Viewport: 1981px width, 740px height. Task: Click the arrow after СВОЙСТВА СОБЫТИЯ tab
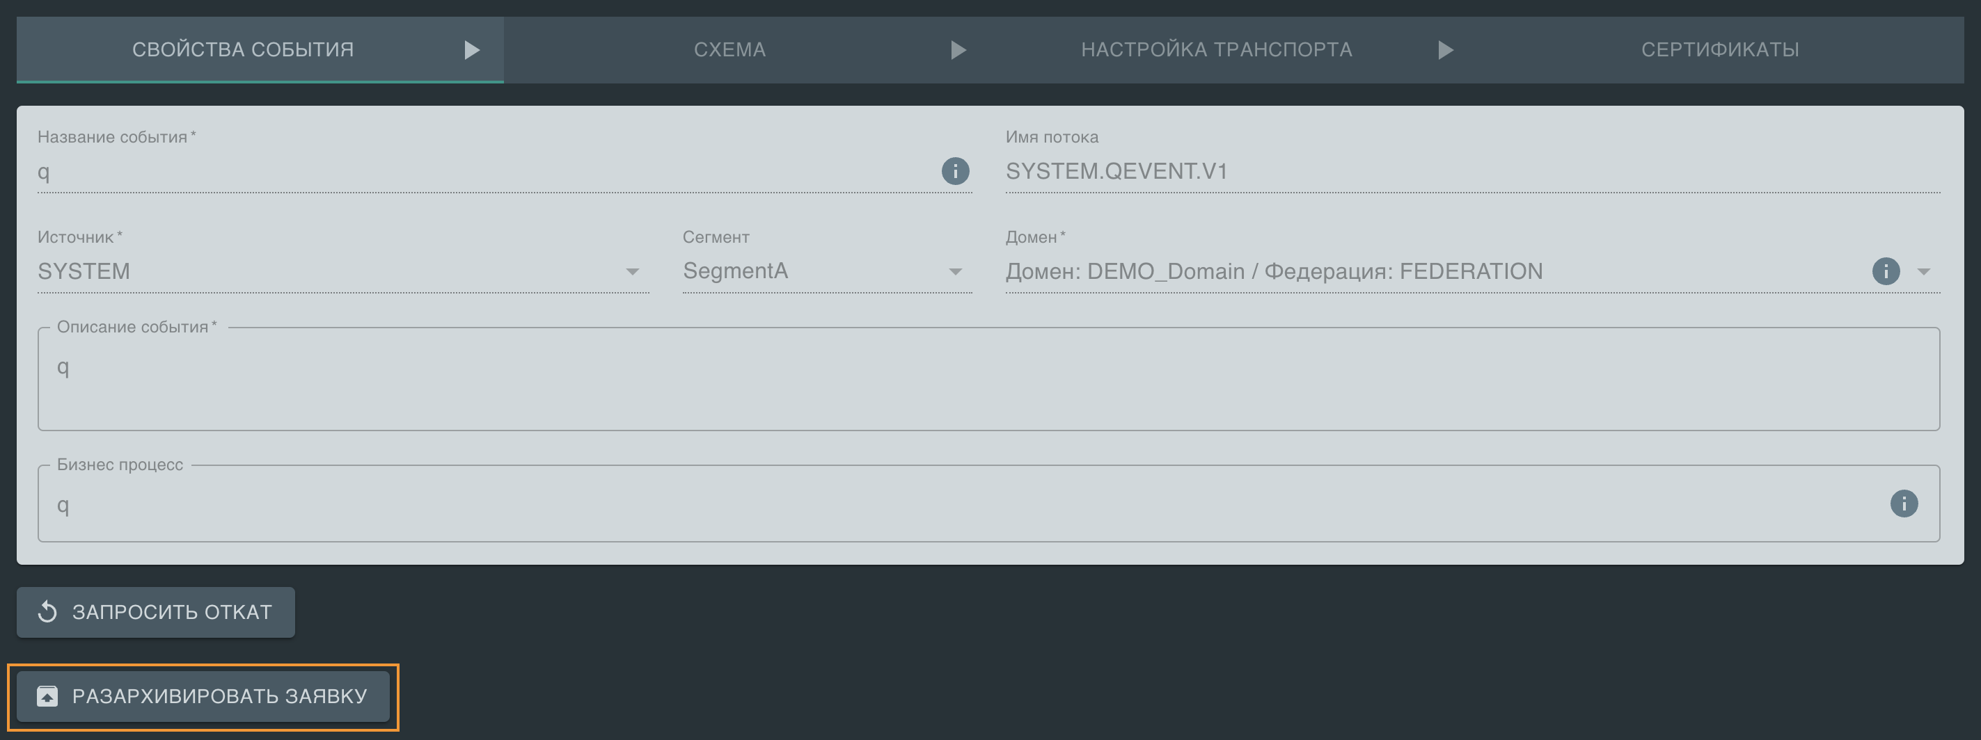pyautogui.click(x=472, y=50)
